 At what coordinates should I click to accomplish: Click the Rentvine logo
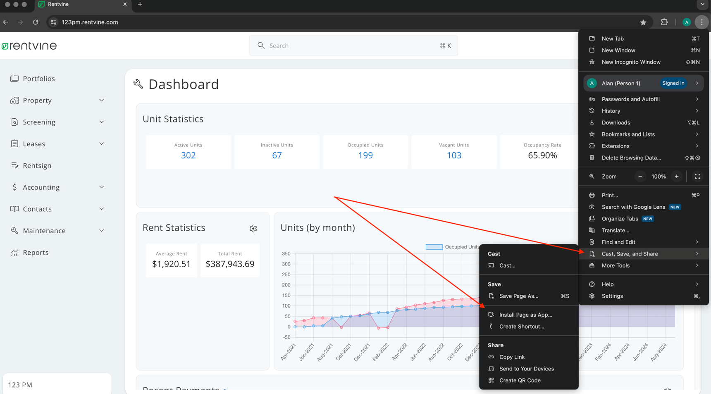29,46
